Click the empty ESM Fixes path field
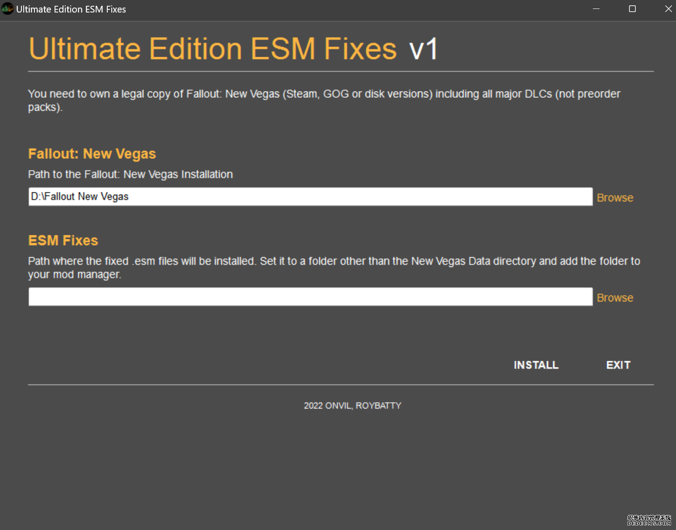676x530 pixels. coord(310,297)
